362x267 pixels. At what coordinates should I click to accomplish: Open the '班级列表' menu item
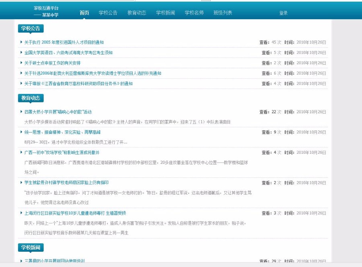tap(222, 13)
